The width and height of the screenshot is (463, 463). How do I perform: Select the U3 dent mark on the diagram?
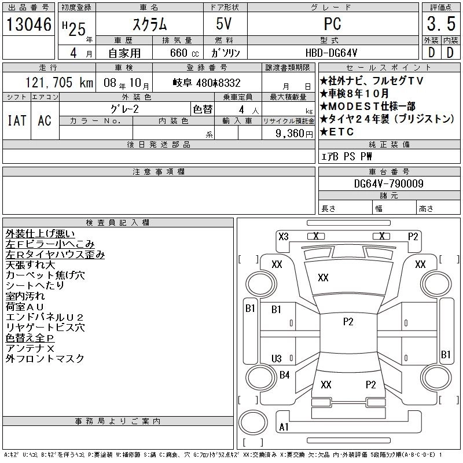point(277,358)
